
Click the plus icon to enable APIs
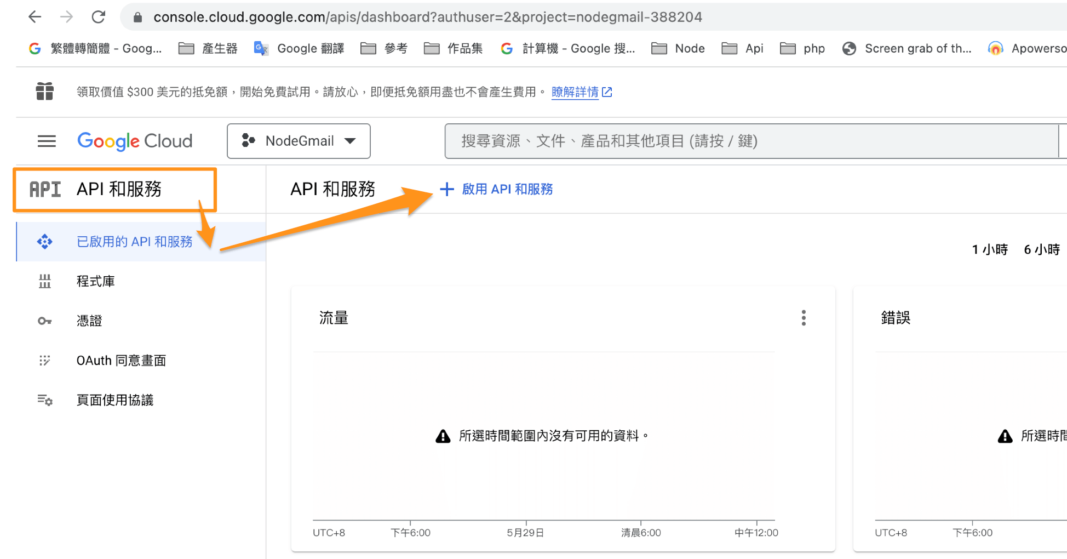tap(447, 189)
